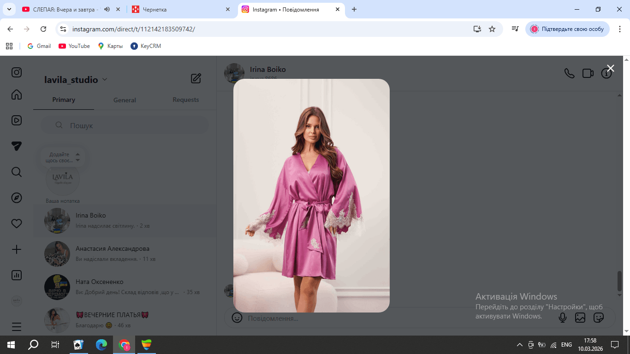Open the browser tab search dropdown

coord(9,9)
